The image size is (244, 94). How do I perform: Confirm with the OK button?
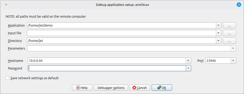(162, 88)
